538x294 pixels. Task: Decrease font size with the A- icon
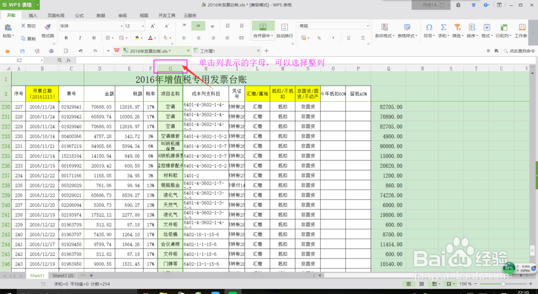pos(167,26)
